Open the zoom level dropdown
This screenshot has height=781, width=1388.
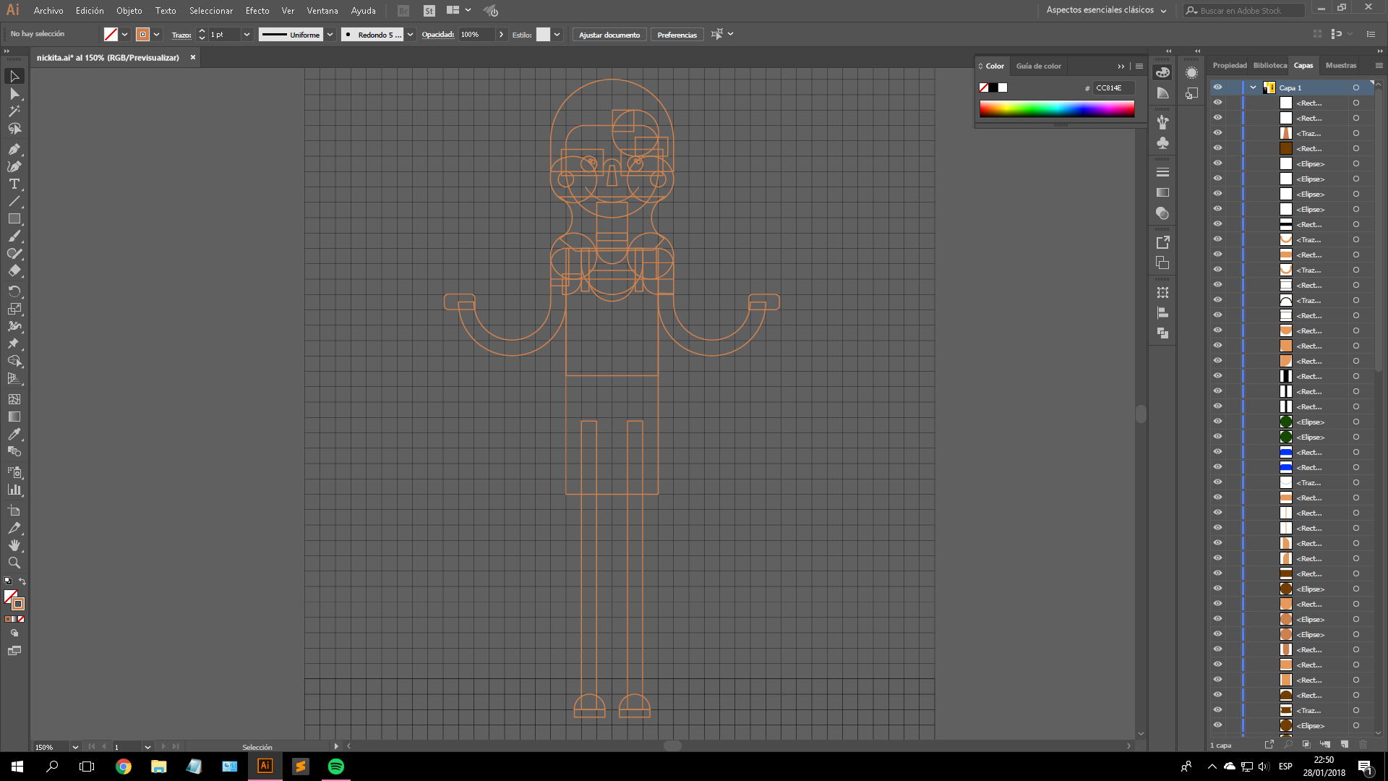pyautogui.click(x=75, y=747)
